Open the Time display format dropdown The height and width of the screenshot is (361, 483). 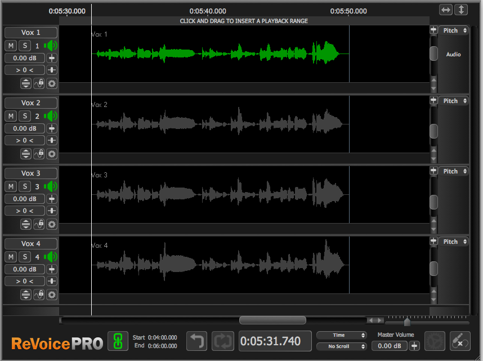(341, 335)
